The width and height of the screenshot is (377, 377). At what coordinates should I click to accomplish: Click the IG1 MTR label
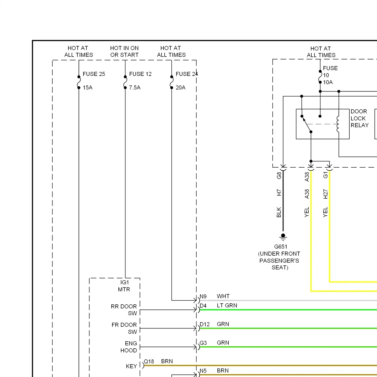[124, 286]
